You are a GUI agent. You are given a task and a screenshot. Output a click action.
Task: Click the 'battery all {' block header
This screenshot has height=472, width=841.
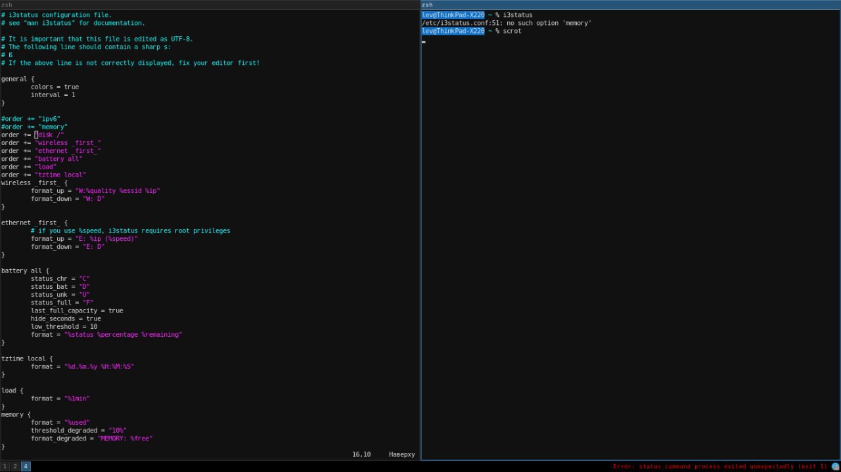click(25, 270)
